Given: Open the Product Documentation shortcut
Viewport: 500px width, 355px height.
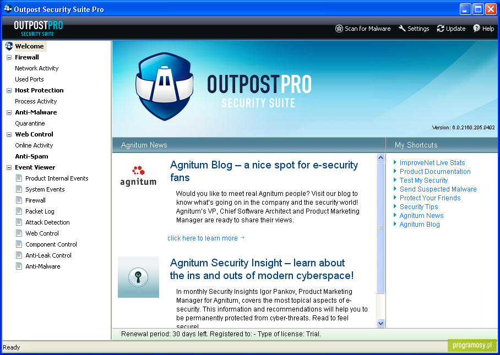Looking at the screenshot, I should (x=435, y=171).
